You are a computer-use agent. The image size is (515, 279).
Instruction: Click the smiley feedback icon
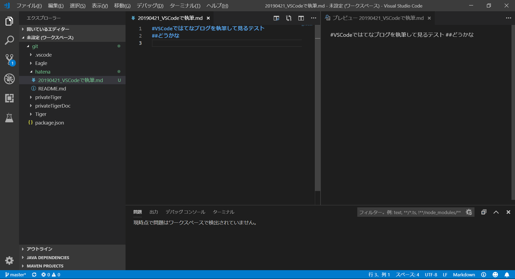(x=495, y=275)
